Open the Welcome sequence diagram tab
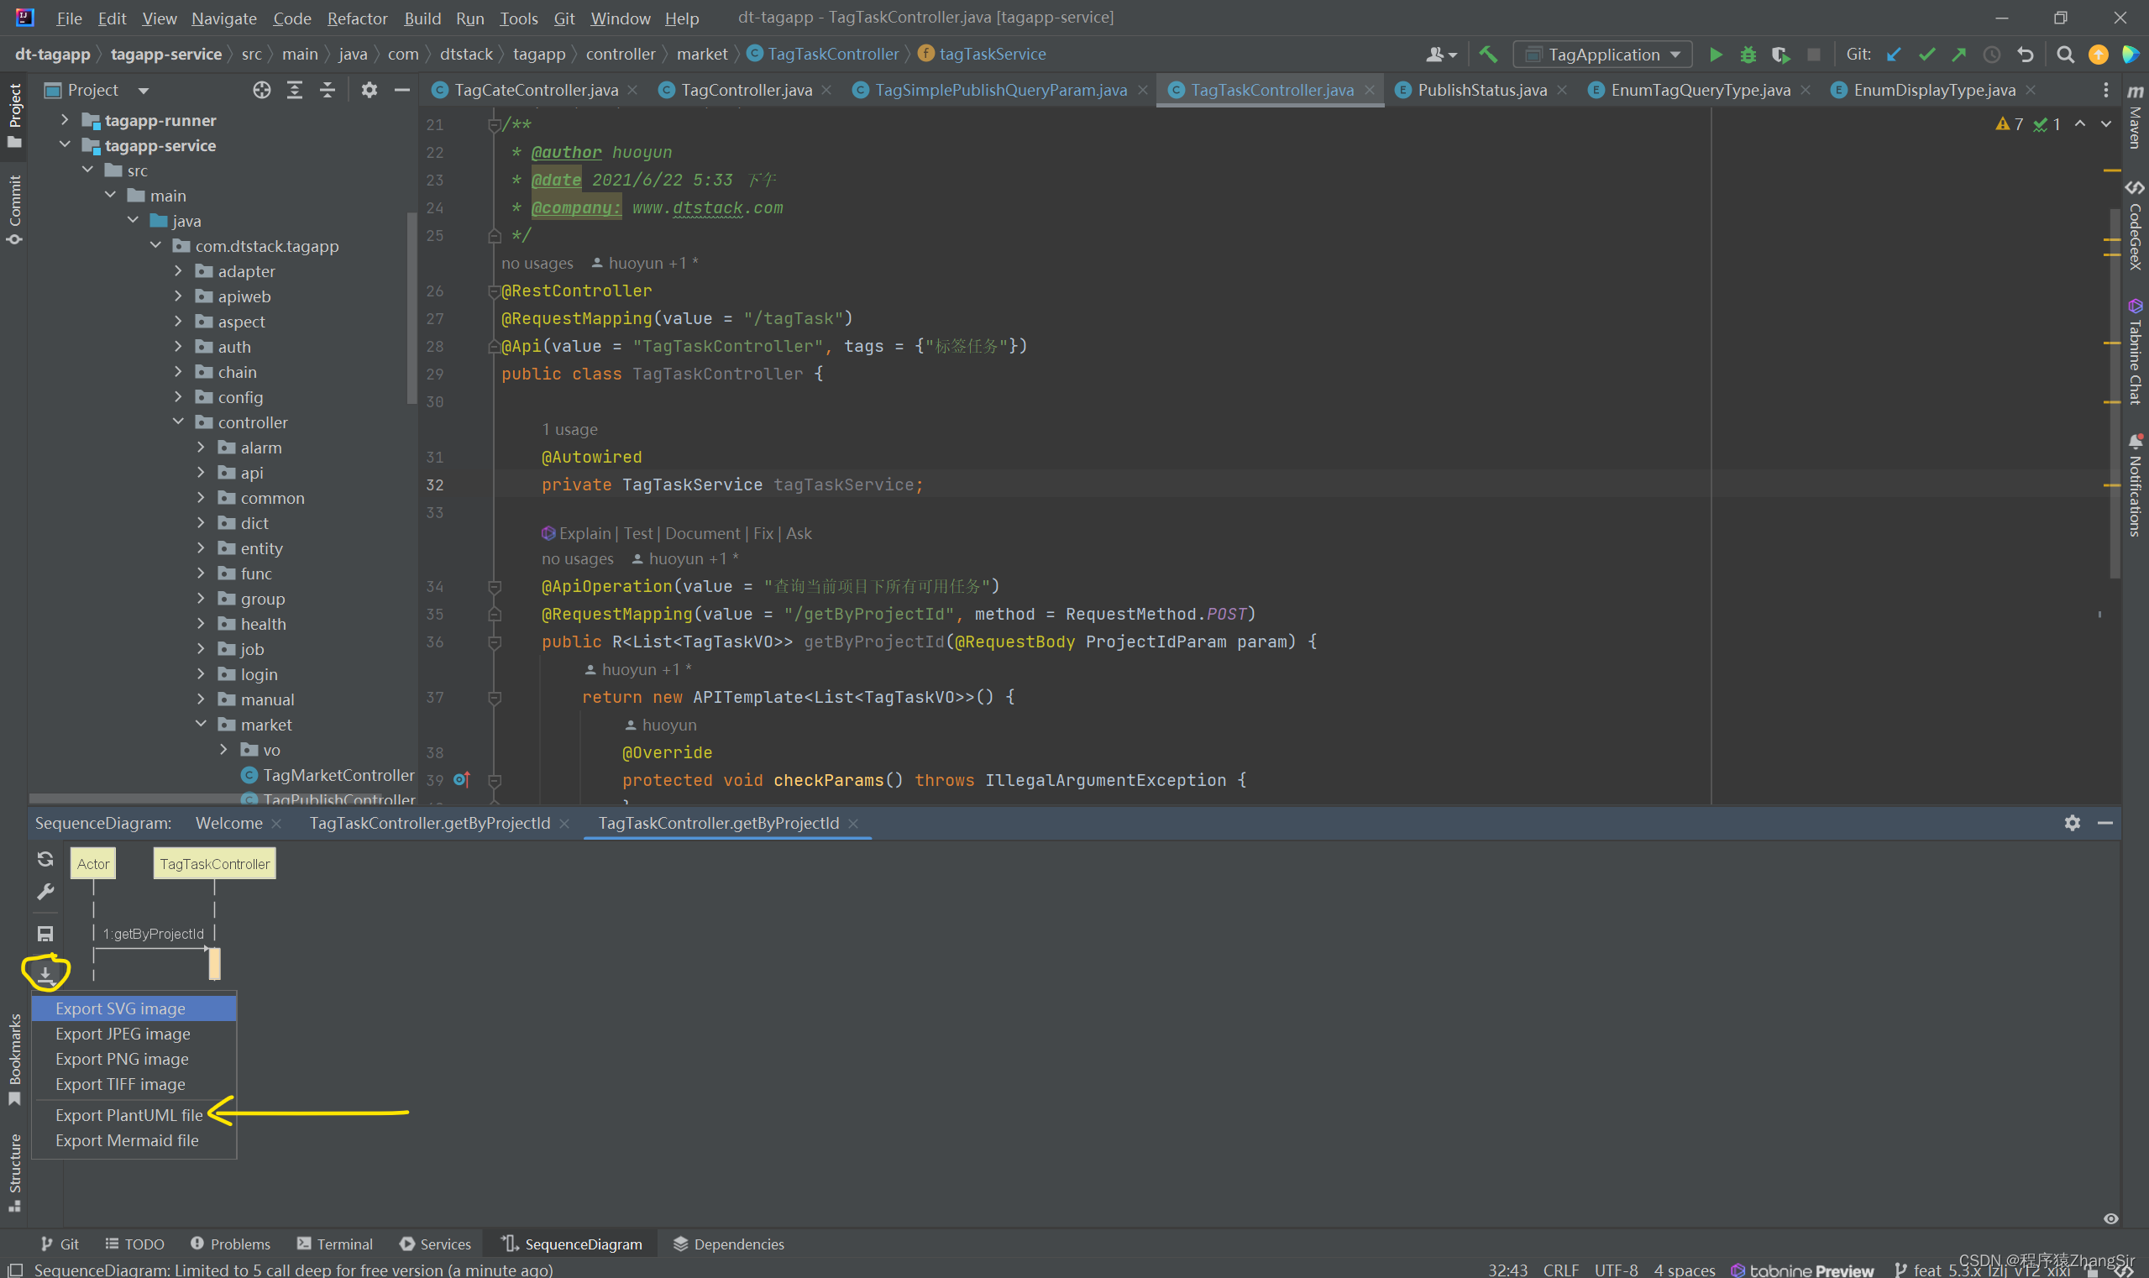This screenshot has width=2149, height=1278. click(x=229, y=822)
